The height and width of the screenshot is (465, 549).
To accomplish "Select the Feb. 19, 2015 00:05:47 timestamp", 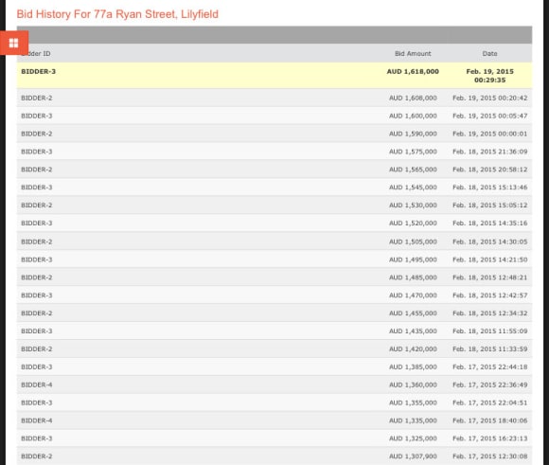I will click(489, 116).
